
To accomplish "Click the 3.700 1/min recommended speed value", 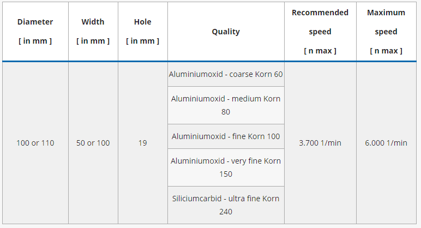I will point(320,143).
